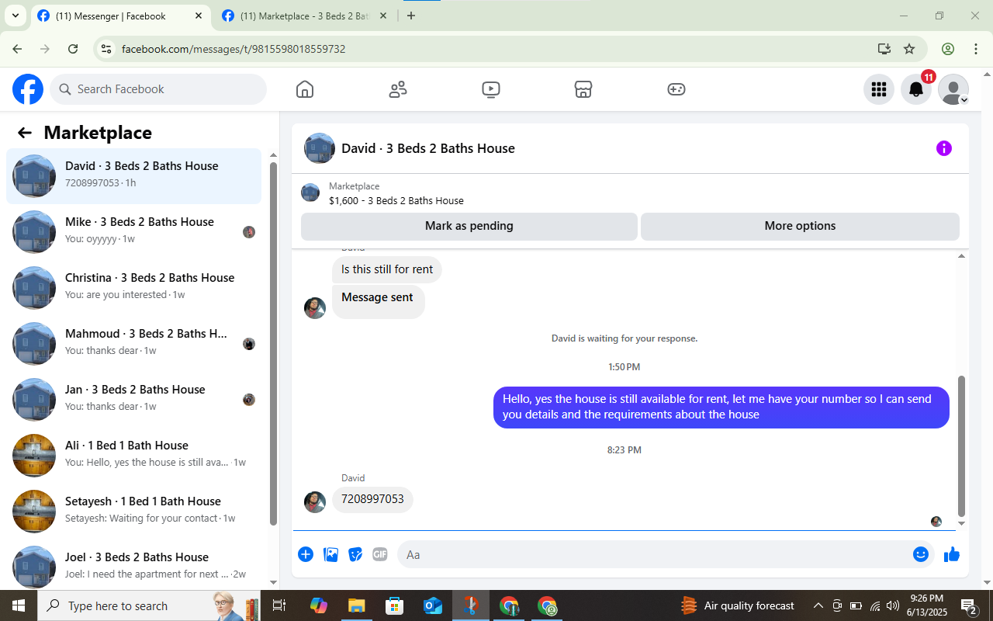Open the emoji picker smiley icon
The width and height of the screenshot is (993, 621).
(x=921, y=554)
